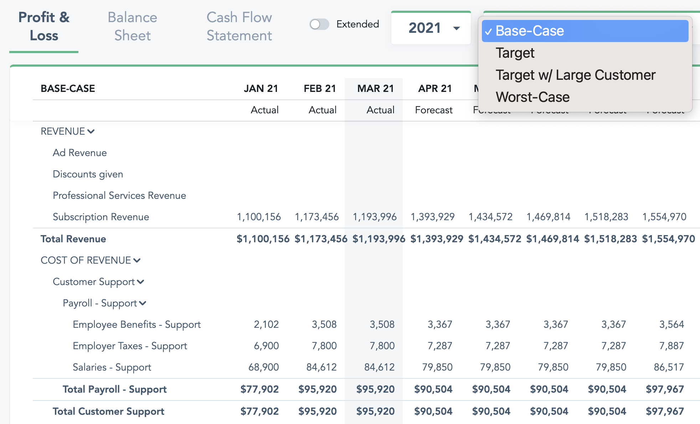
Task: Click the JAN 21 column header
Action: (261, 88)
